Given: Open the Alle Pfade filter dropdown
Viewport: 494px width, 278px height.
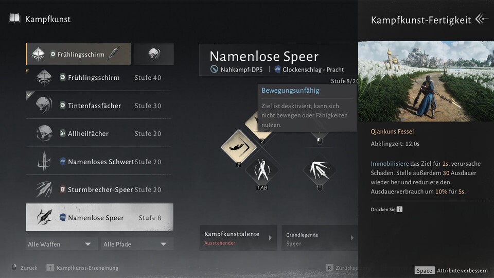Looking at the screenshot, I should (135, 244).
